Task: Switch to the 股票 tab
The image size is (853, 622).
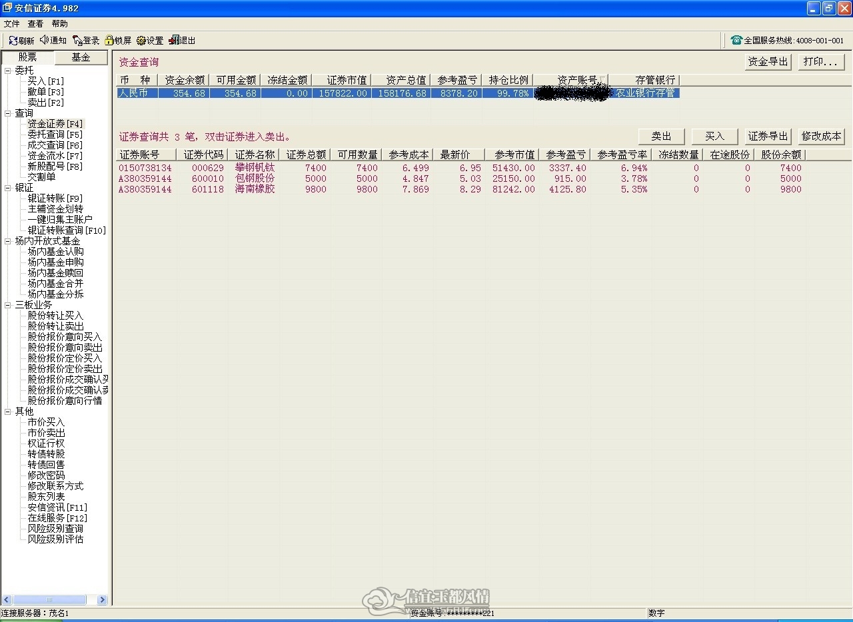Action: point(28,57)
